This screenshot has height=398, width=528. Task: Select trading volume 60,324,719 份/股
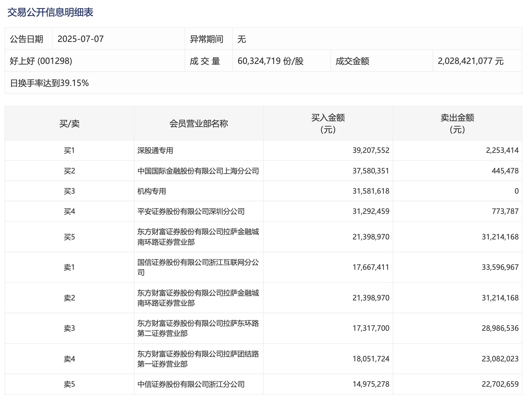270,61
